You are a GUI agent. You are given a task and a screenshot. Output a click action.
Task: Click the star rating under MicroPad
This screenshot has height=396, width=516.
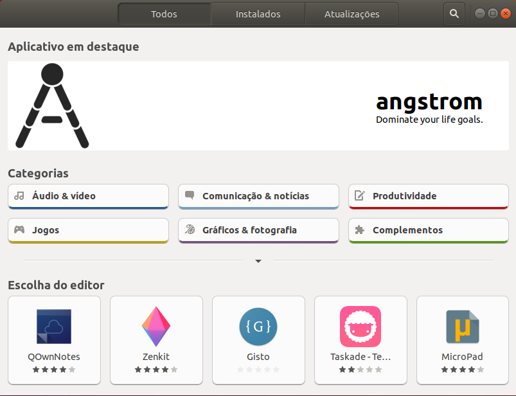(x=463, y=370)
